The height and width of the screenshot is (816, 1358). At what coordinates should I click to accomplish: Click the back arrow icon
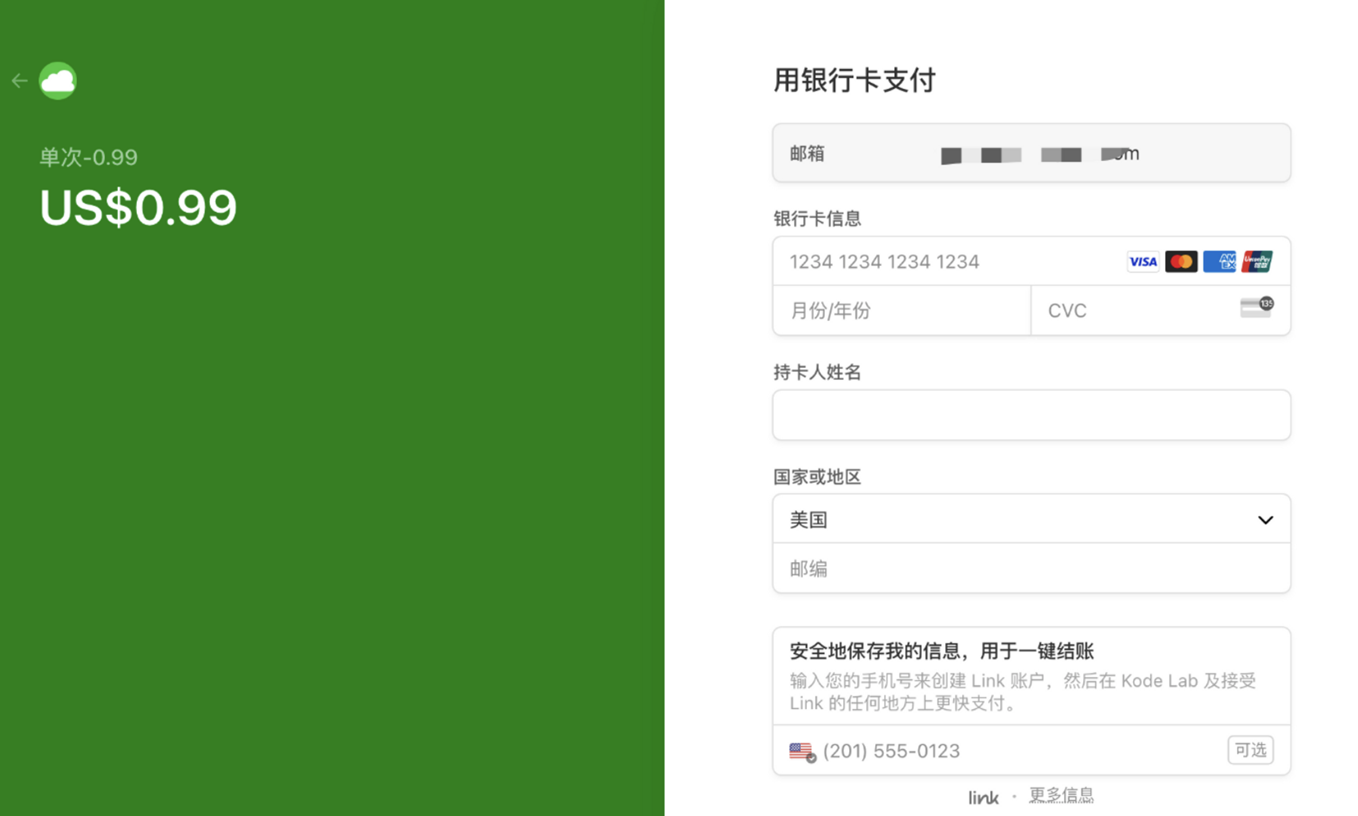[20, 81]
